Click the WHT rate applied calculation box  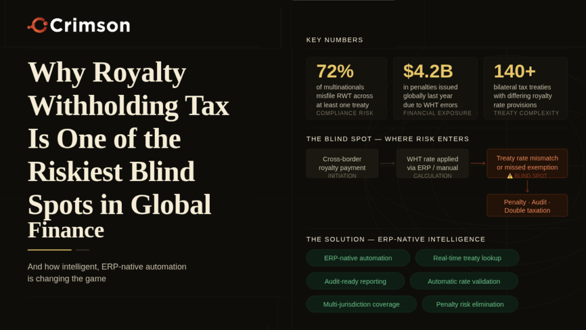[x=432, y=164]
